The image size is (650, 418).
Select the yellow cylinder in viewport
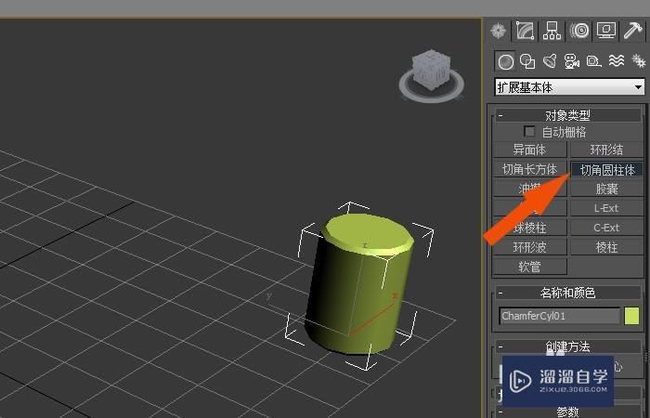(359, 284)
